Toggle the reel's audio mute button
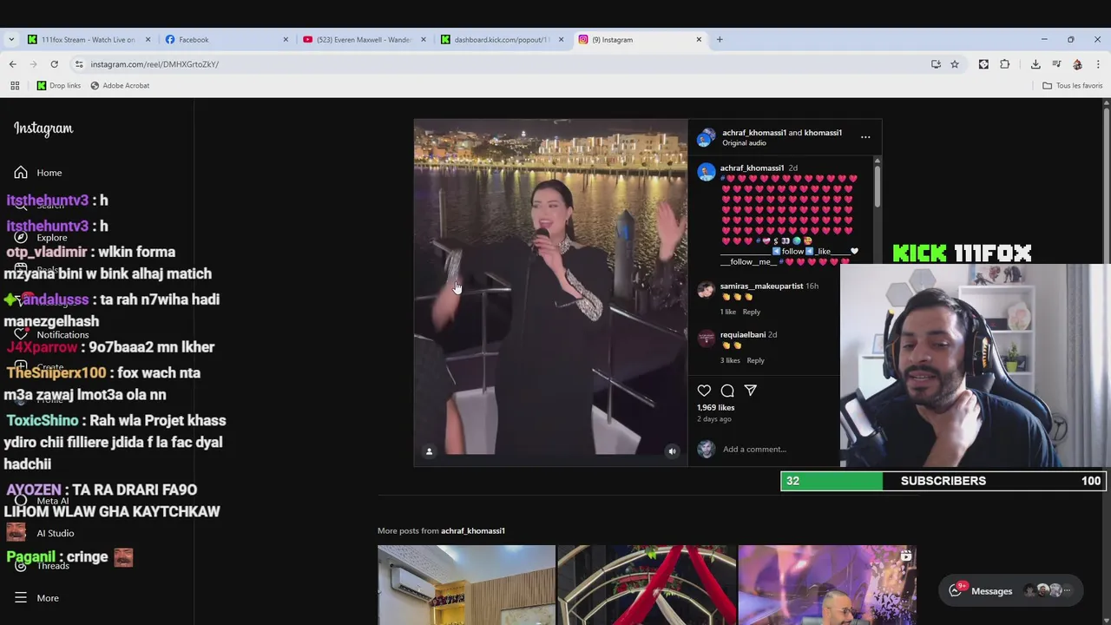This screenshot has width=1111, height=625. coord(672,451)
